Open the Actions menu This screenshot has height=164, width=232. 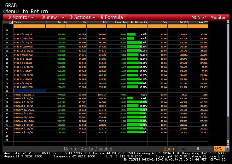[80, 17]
